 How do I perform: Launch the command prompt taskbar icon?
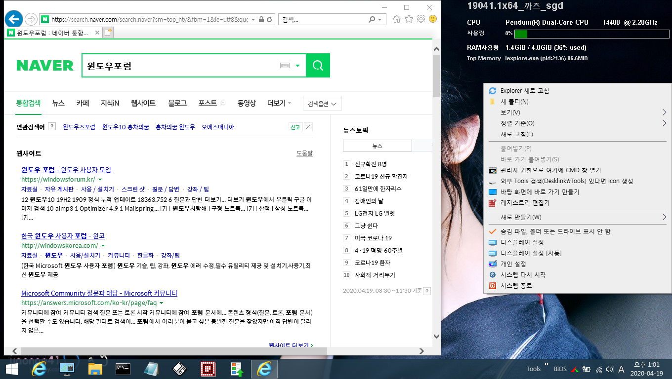coord(123,369)
